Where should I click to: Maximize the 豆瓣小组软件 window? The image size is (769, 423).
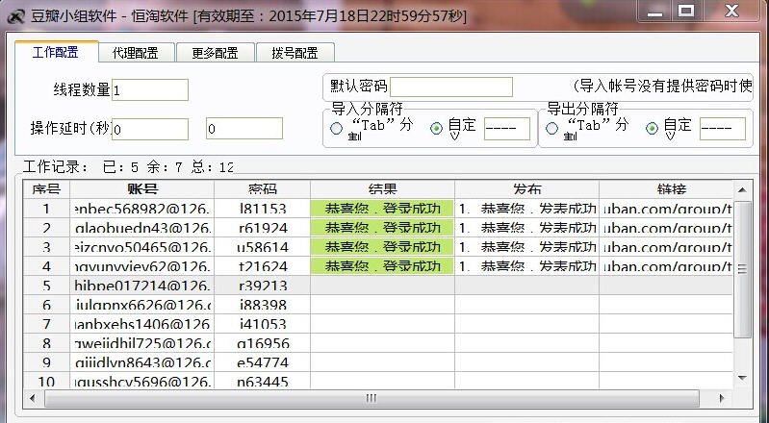click(686, 12)
